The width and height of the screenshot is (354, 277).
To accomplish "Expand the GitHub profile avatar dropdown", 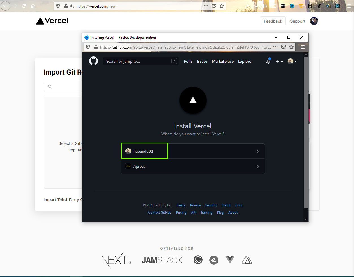I will 292,61.
